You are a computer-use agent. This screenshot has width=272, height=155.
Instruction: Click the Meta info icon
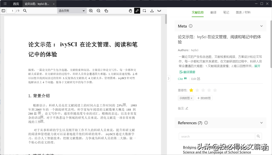(x=191, y=26)
